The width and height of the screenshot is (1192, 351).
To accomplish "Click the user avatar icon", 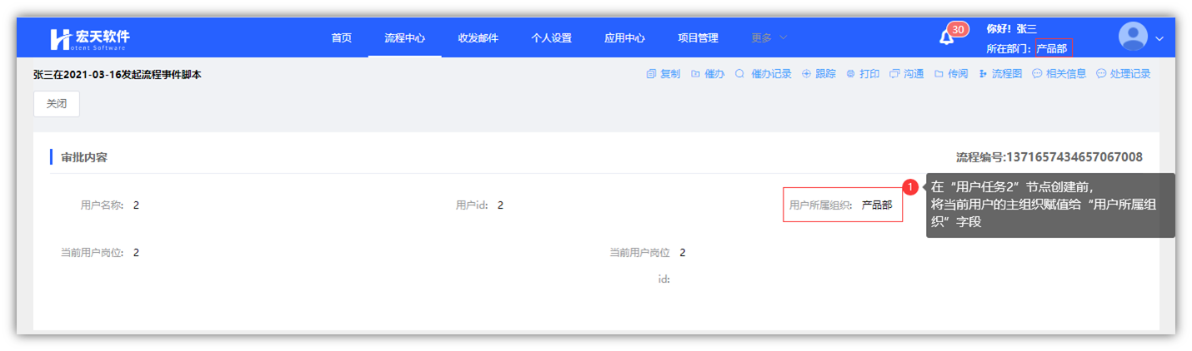I will (1133, 37).
